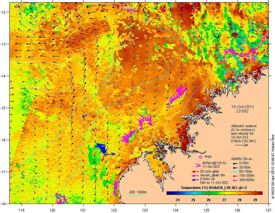Click the '0-84m vel' legend label
Image resolution: width=275 pixels, height=213 pixels.
coord(207,179)
